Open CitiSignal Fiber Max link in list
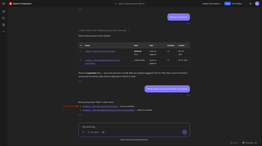The width and height of the screenshot is (262, 146). [100, 106]
